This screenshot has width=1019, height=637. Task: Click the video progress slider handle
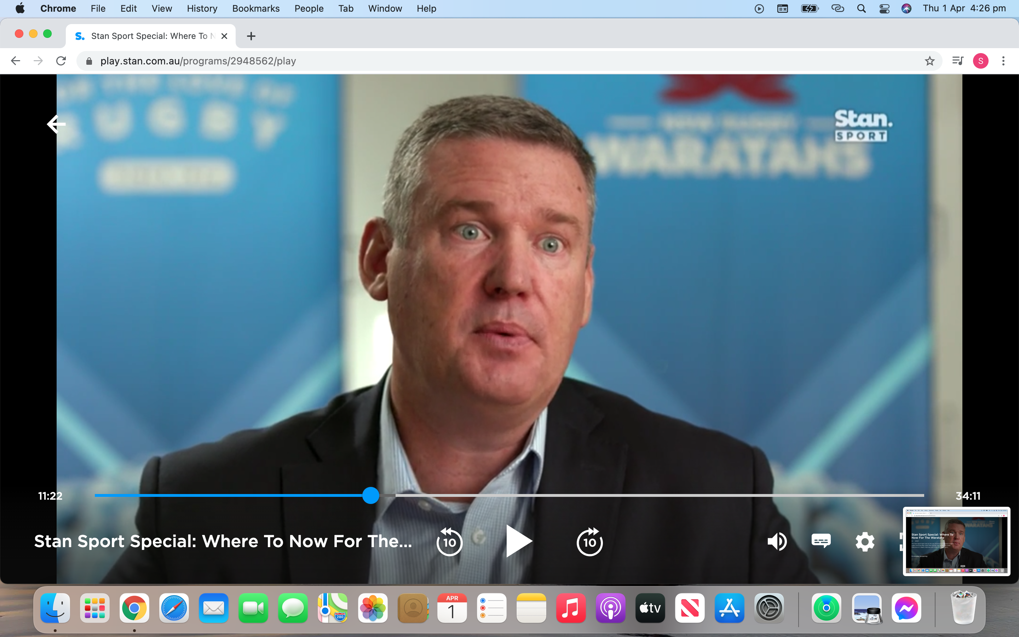(370, 495)
